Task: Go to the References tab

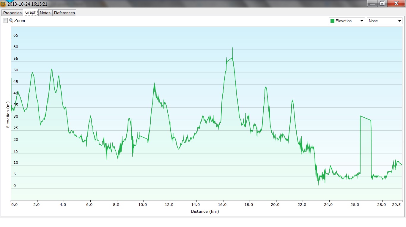Action: pos(64,13)
